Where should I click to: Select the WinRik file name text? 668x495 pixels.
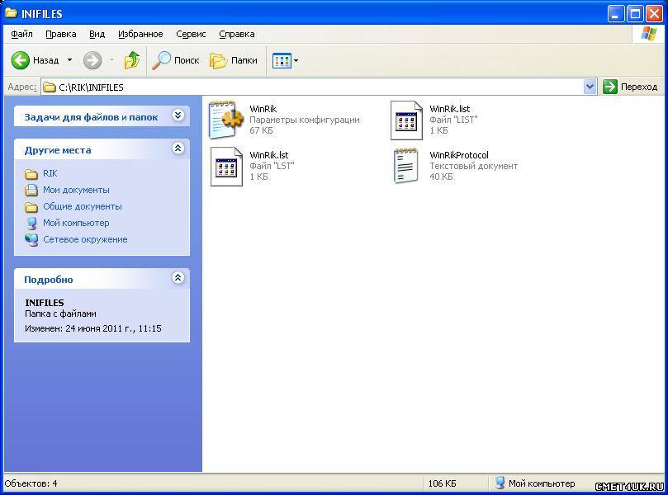[263, 109]
